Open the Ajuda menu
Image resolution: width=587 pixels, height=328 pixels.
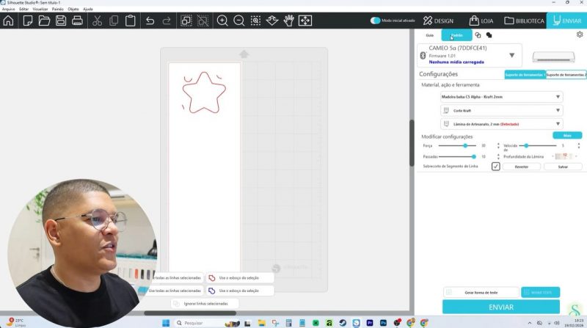pos(87,9)
